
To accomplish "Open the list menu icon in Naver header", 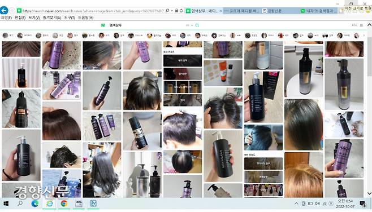I will click(362, 25).
